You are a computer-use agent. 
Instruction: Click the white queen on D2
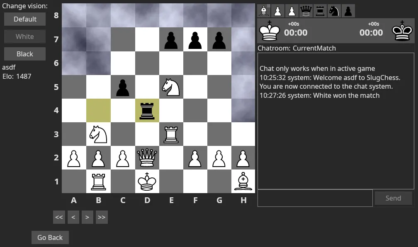[x=147, y=158]
